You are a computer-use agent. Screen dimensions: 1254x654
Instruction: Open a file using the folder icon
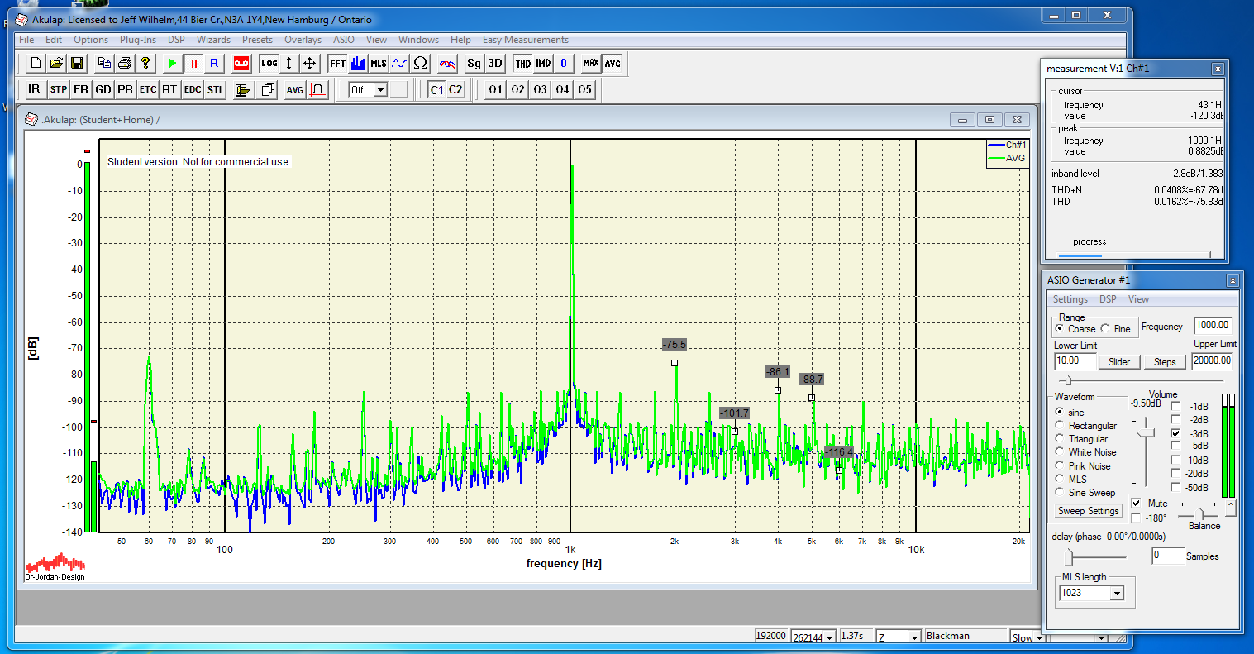tap(56, 63)
